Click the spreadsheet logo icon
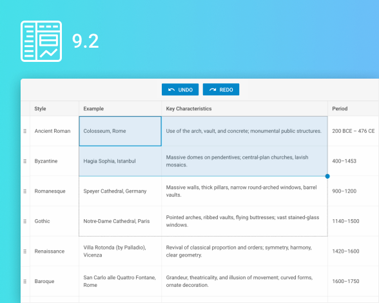 (x=41, y=41)
